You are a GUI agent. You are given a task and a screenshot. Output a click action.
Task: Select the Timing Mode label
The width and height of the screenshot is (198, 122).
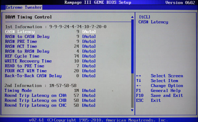coord(18,91)
